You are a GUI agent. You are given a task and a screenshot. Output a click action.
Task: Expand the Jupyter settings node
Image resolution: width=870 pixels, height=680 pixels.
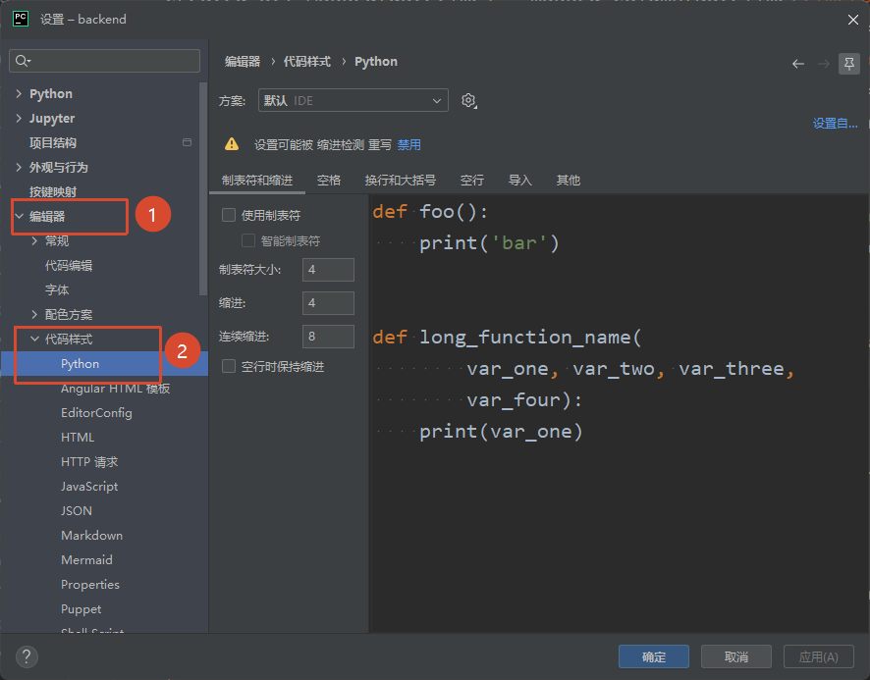(x=19, y=118)
